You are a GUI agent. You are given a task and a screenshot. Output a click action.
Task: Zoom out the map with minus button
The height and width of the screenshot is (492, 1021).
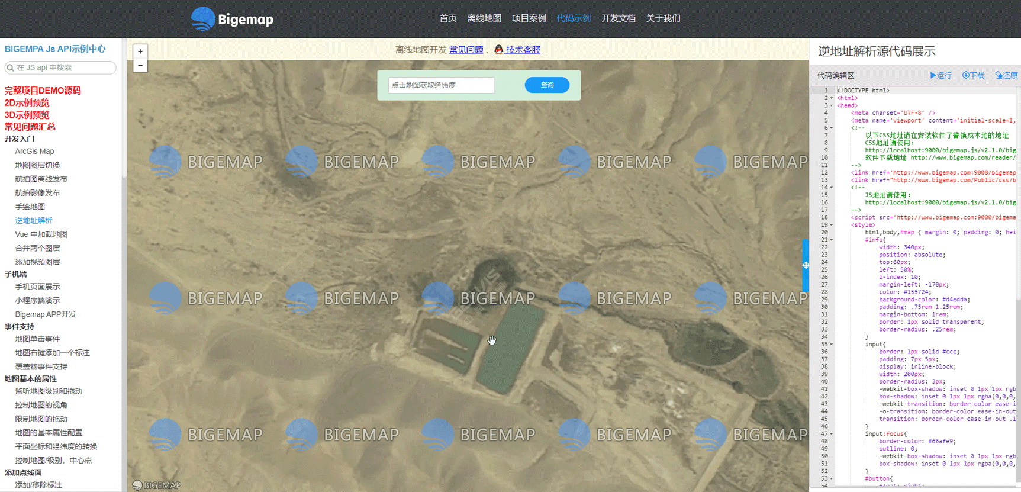[140, 65]
